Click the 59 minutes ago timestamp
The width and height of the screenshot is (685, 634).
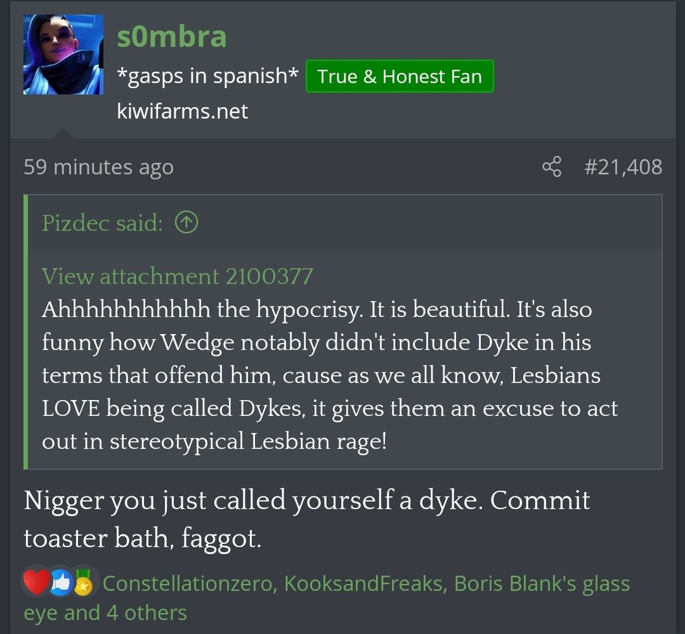[x=99, y=167]
